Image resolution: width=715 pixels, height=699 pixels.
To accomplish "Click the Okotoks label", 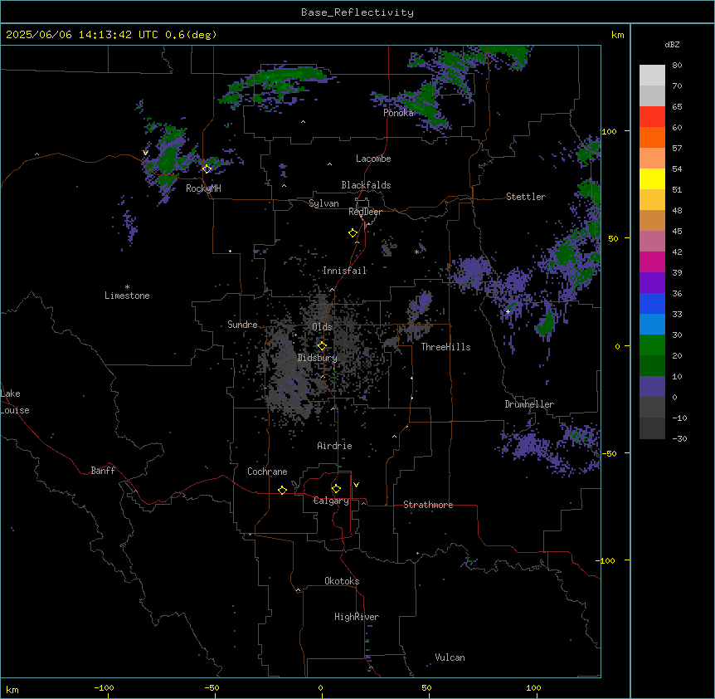I will tap(342, 581).
